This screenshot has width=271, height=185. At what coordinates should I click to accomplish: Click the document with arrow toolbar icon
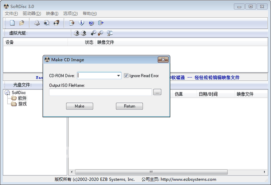(71, 23)
